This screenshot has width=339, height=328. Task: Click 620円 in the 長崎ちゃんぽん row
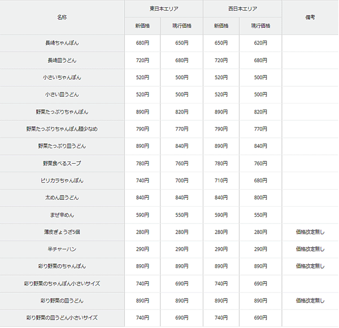(x=260, y=43)
